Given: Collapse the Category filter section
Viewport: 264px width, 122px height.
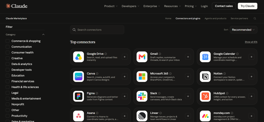Looking at the screenshot, I should pos(43,35).
